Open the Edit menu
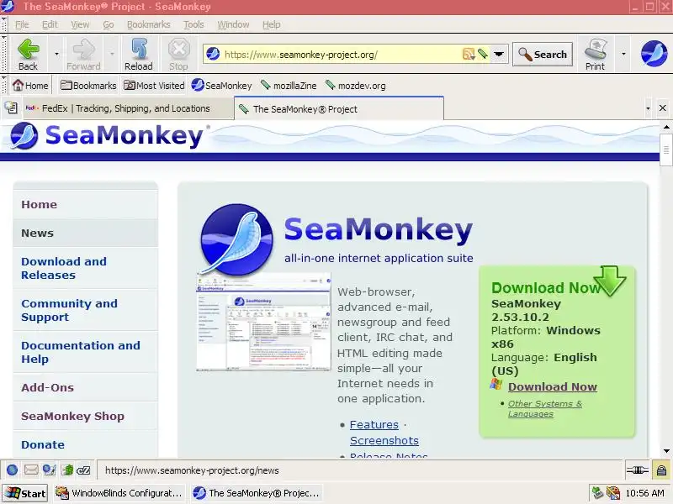 50,24
